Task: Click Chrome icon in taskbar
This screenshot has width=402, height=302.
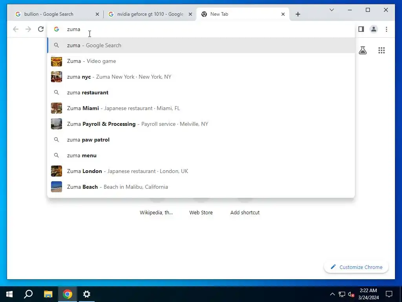Action: pyautogui.click(x=68, y=294)
